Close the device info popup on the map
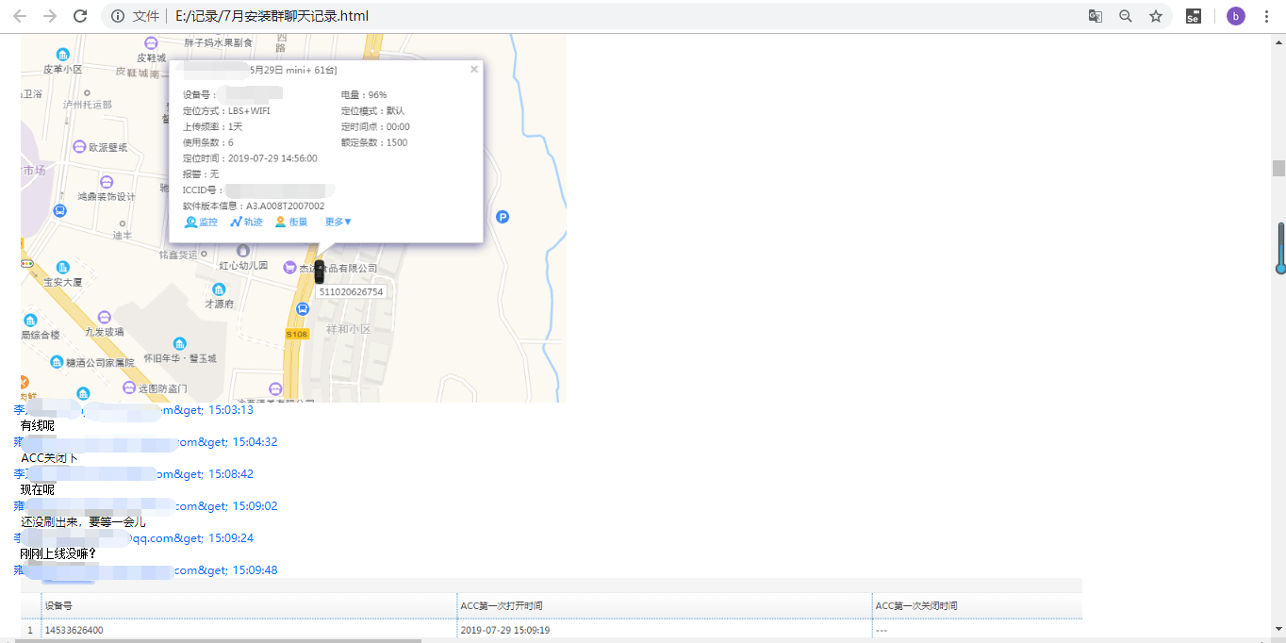This screenshot has width=1286, height=643. (474, 69)
